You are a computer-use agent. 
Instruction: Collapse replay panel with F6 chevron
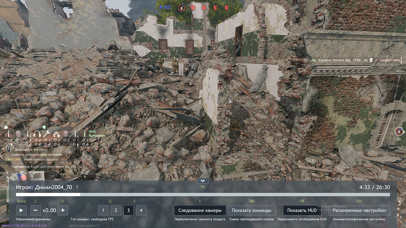203,181
